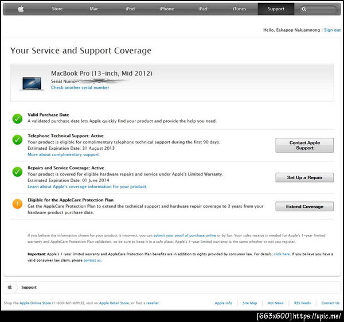Viewport: 344px width, 322px height.
Task: Click the Contact Apple Support button
Action: click(304, 145)
